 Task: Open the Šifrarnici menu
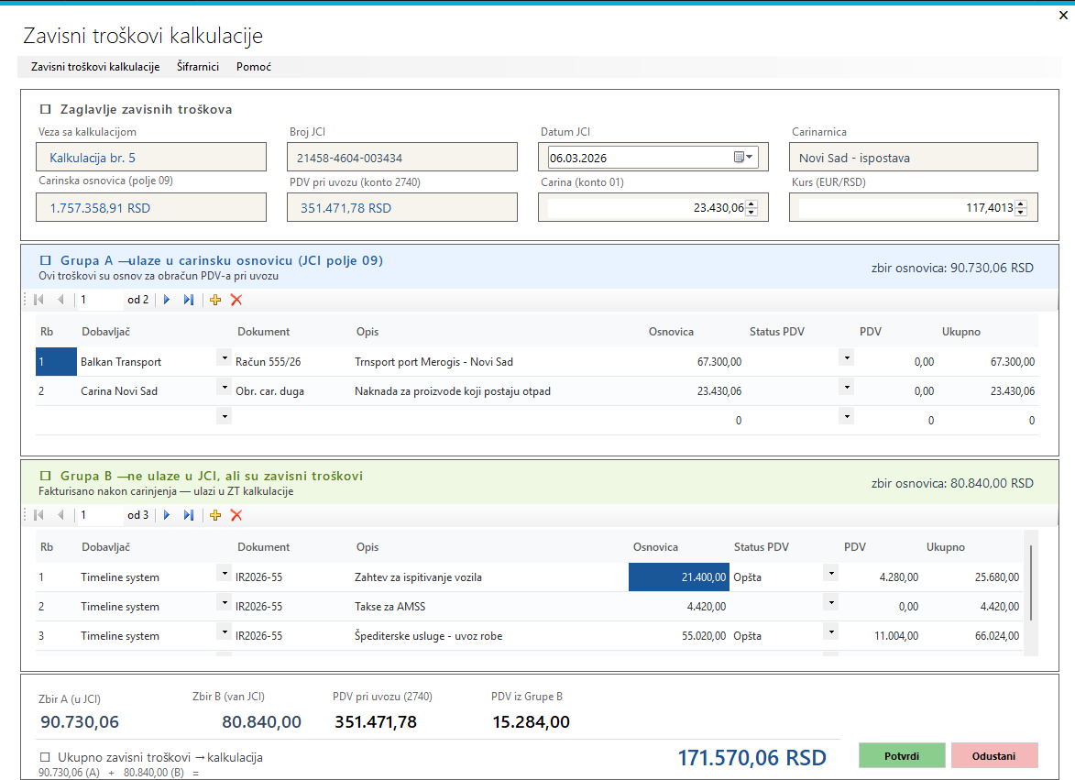click(x=198, y=67)
